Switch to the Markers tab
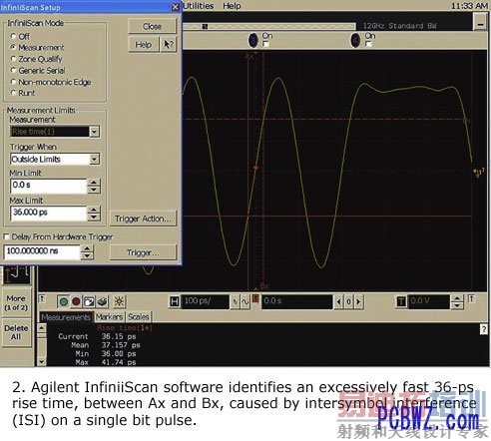Screen dimensions: 491x441 [x=109, y=317]
